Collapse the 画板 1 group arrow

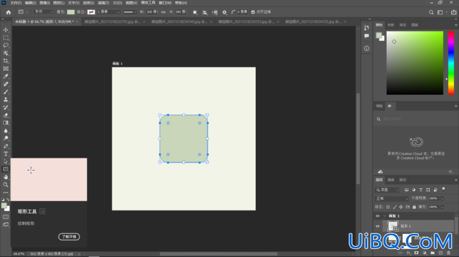384,216
